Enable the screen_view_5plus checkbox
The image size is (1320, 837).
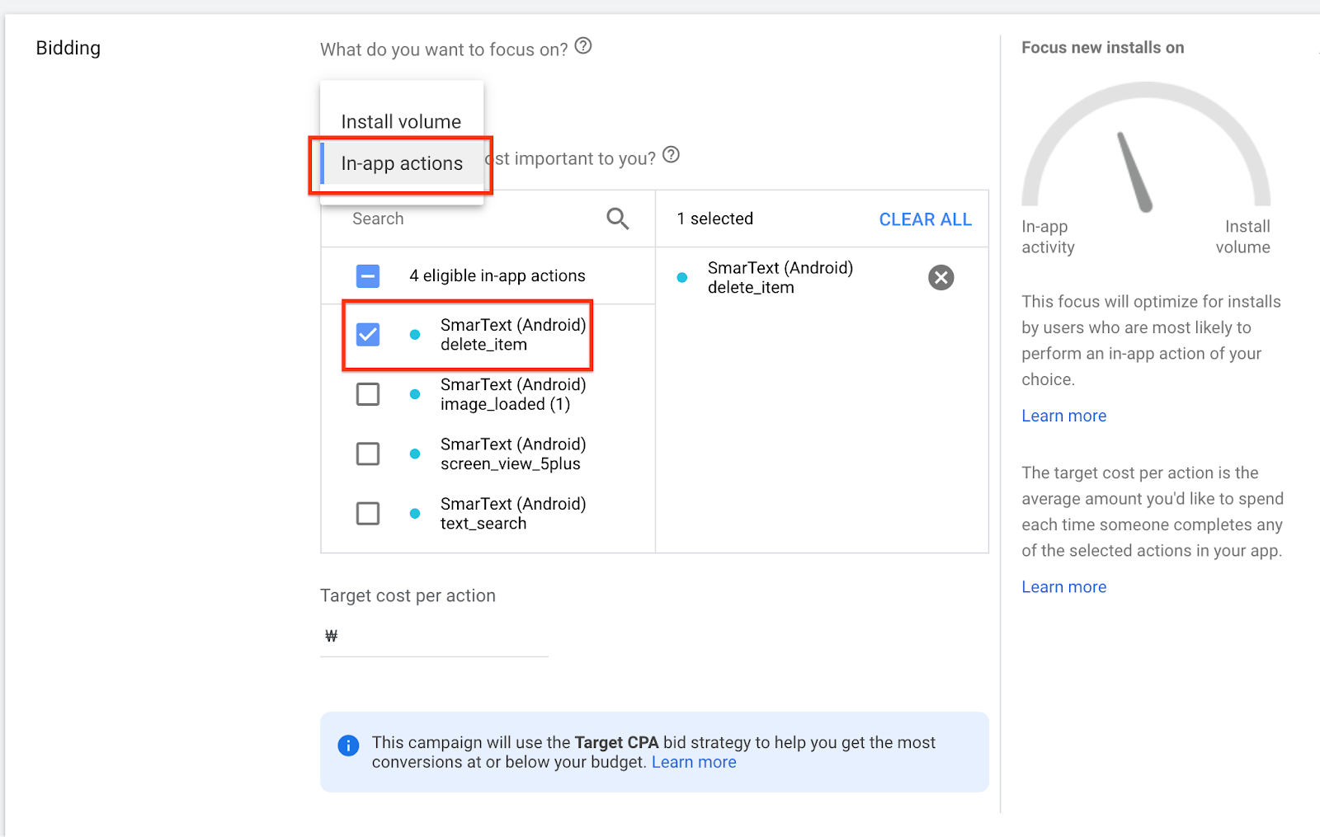(368, 454)
